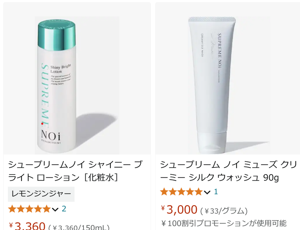Click the teal cap of lotion bottle
This screenshot has height=230, width=300.
click(x=56, y=35)
